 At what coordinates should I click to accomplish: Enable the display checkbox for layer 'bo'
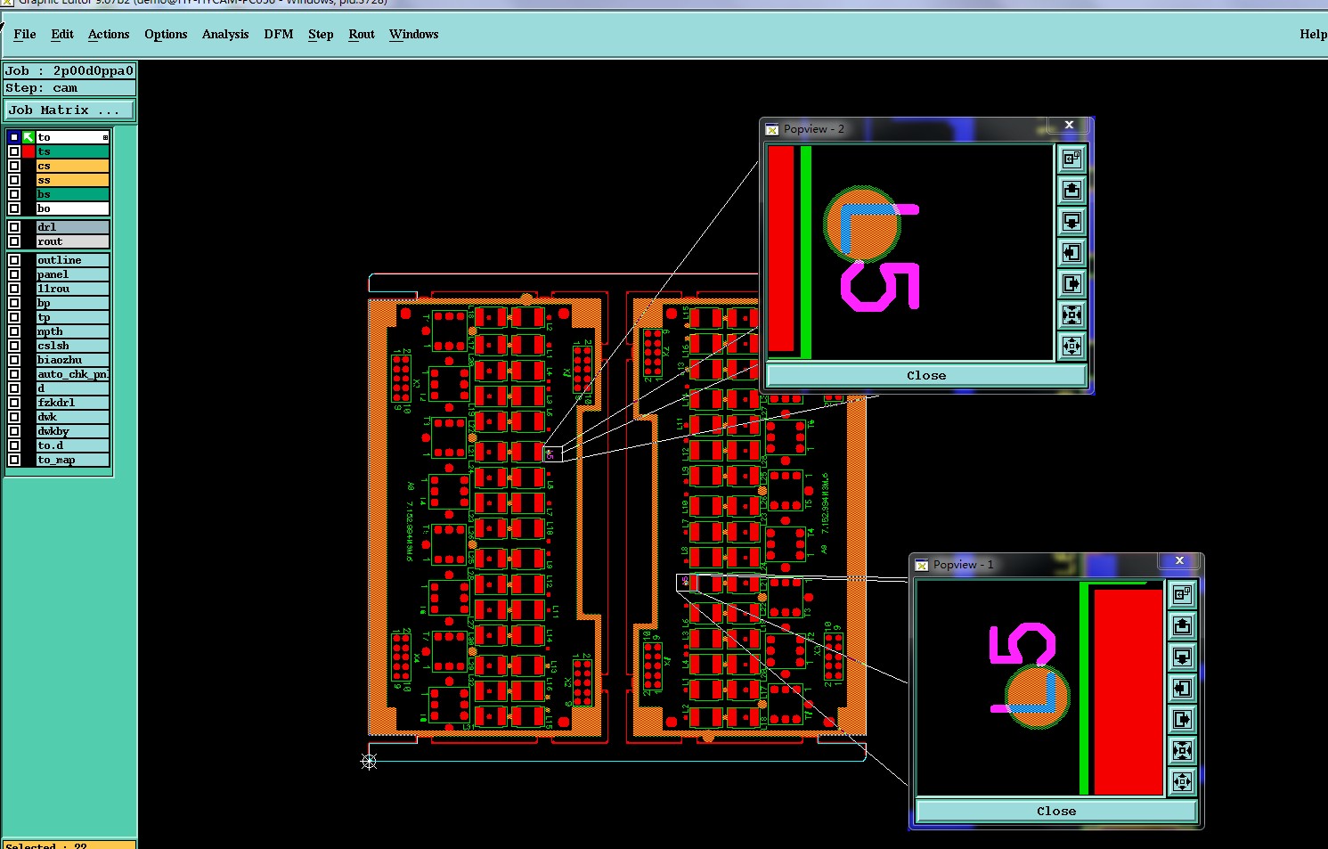(14, 208)
